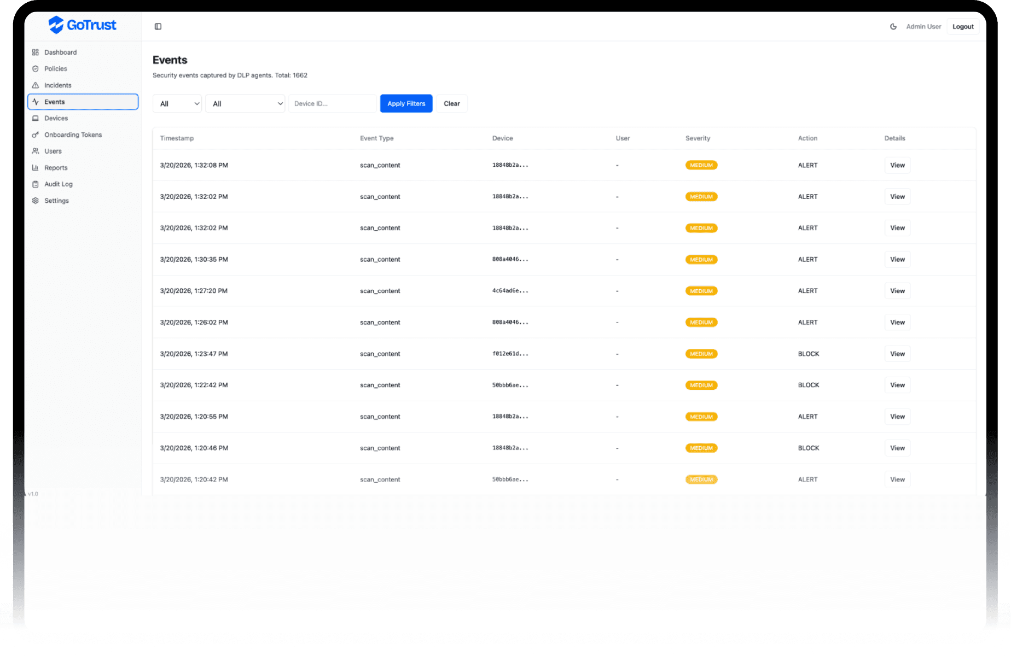This screenshot has width=1011, height=661.
Task: Click MEDIUM badge in 1:20:46 PM row
Action: (x=701, y=448)
